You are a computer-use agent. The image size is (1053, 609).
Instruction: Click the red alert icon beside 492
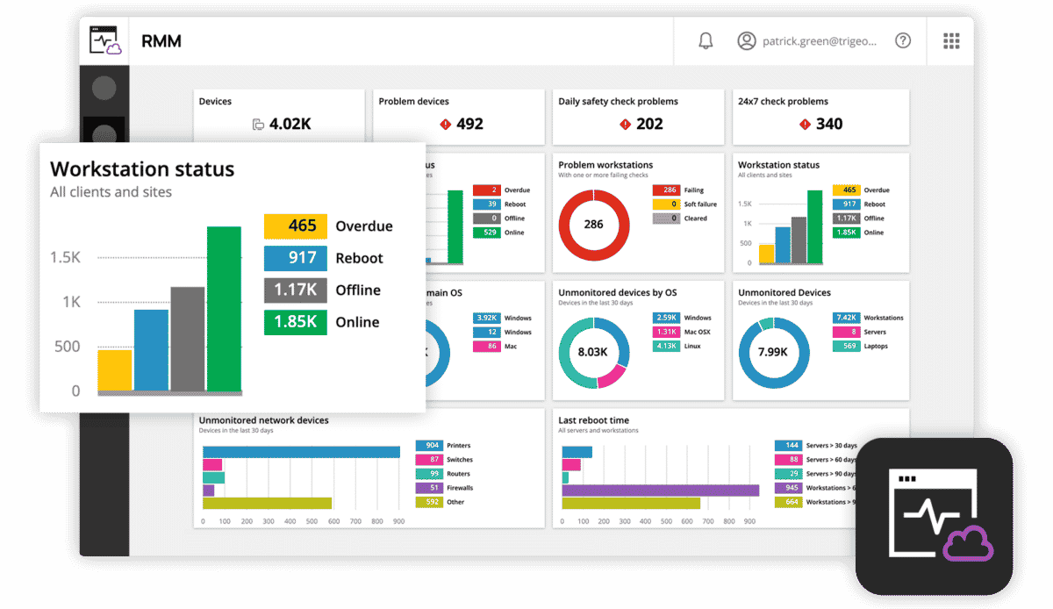pos(445,125)
